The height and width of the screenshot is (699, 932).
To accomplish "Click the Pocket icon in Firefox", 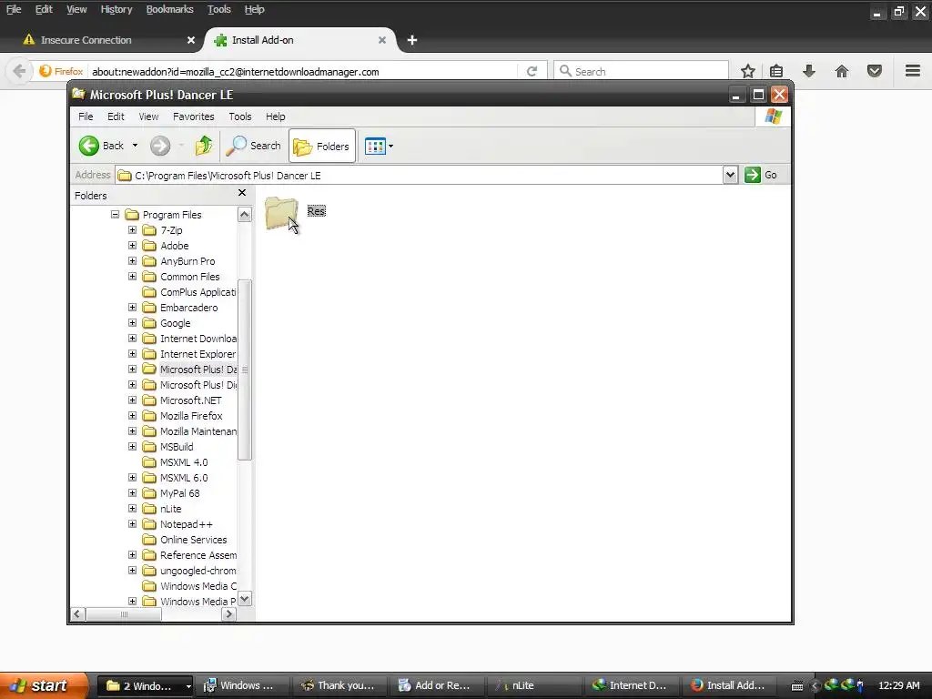I will point(875,71).
